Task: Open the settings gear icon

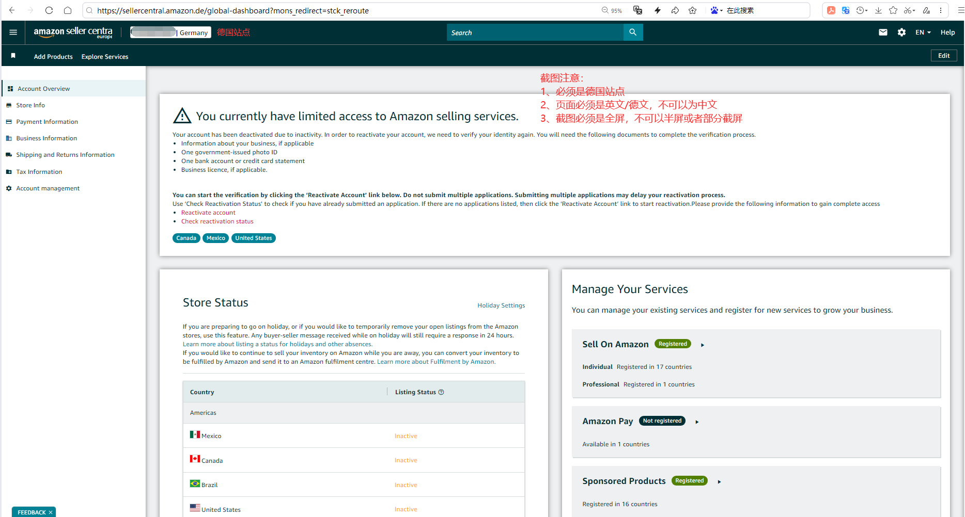Action: click(x=901, y=33)
